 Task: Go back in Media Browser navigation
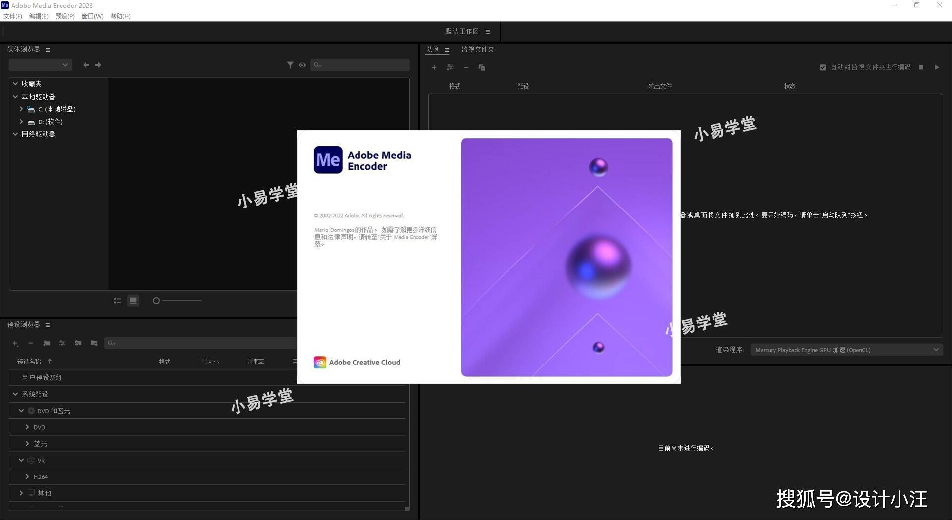point(86,65)
